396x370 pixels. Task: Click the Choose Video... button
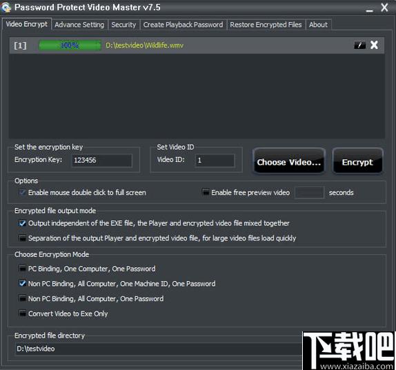pos(289,161)
